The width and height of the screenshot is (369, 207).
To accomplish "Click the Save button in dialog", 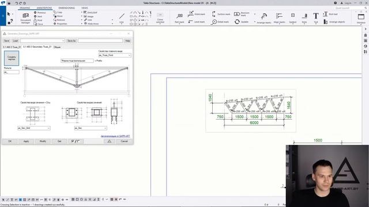I will [x=6, y=41].
